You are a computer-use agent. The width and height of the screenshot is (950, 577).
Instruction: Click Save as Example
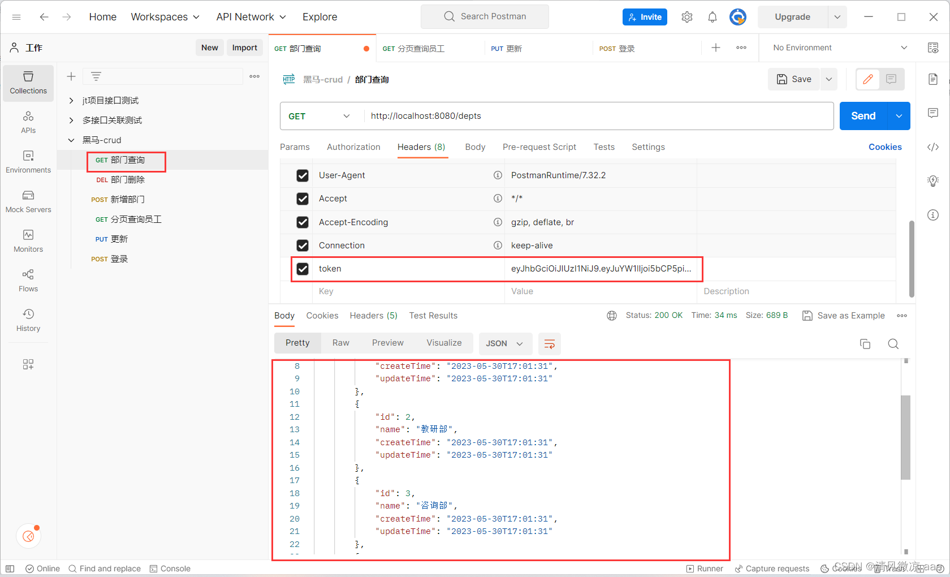tap(844, 316)
